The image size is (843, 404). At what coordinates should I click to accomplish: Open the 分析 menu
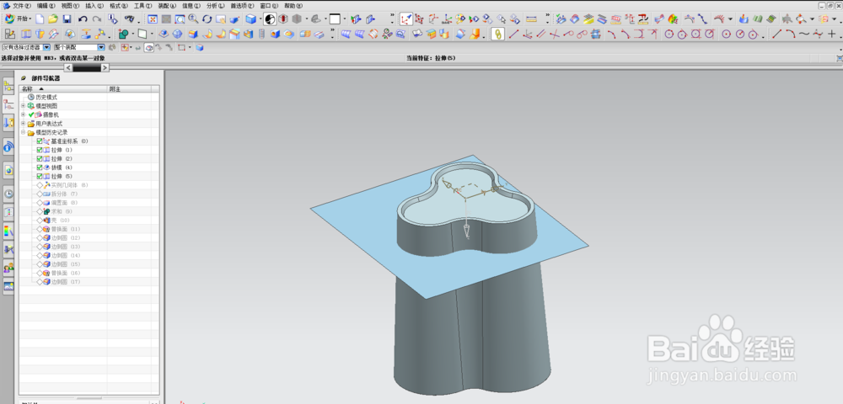coord(215,5)
